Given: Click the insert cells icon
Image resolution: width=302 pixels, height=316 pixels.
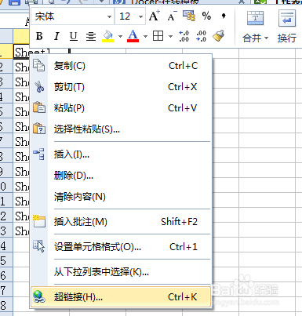Looking at the screenshot, I should (38, 154).
